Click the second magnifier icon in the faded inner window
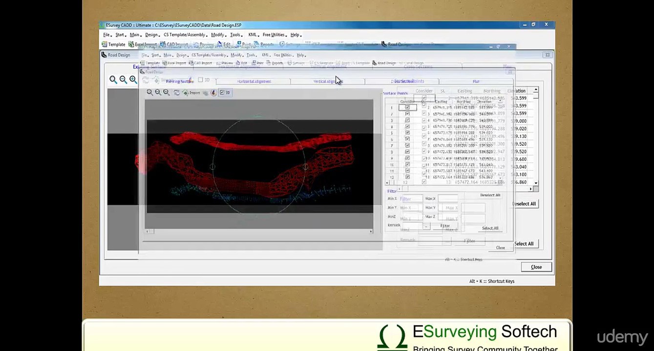The height and width of the screenshot is (351, 654). [x=158, y=92]
